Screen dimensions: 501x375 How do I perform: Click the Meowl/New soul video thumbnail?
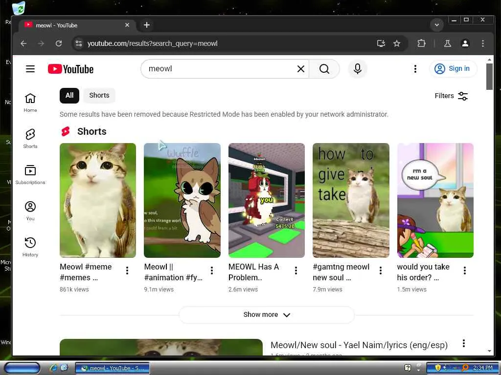pos(161,347)
